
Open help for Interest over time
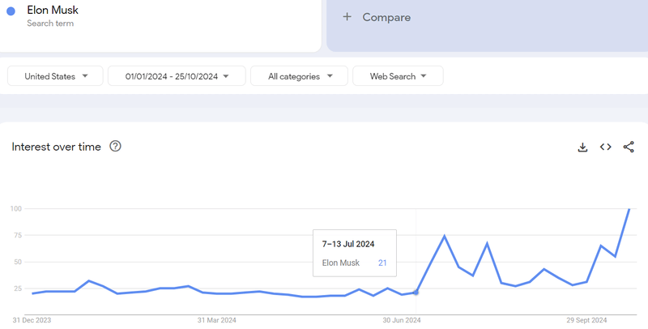click(115, 147)
